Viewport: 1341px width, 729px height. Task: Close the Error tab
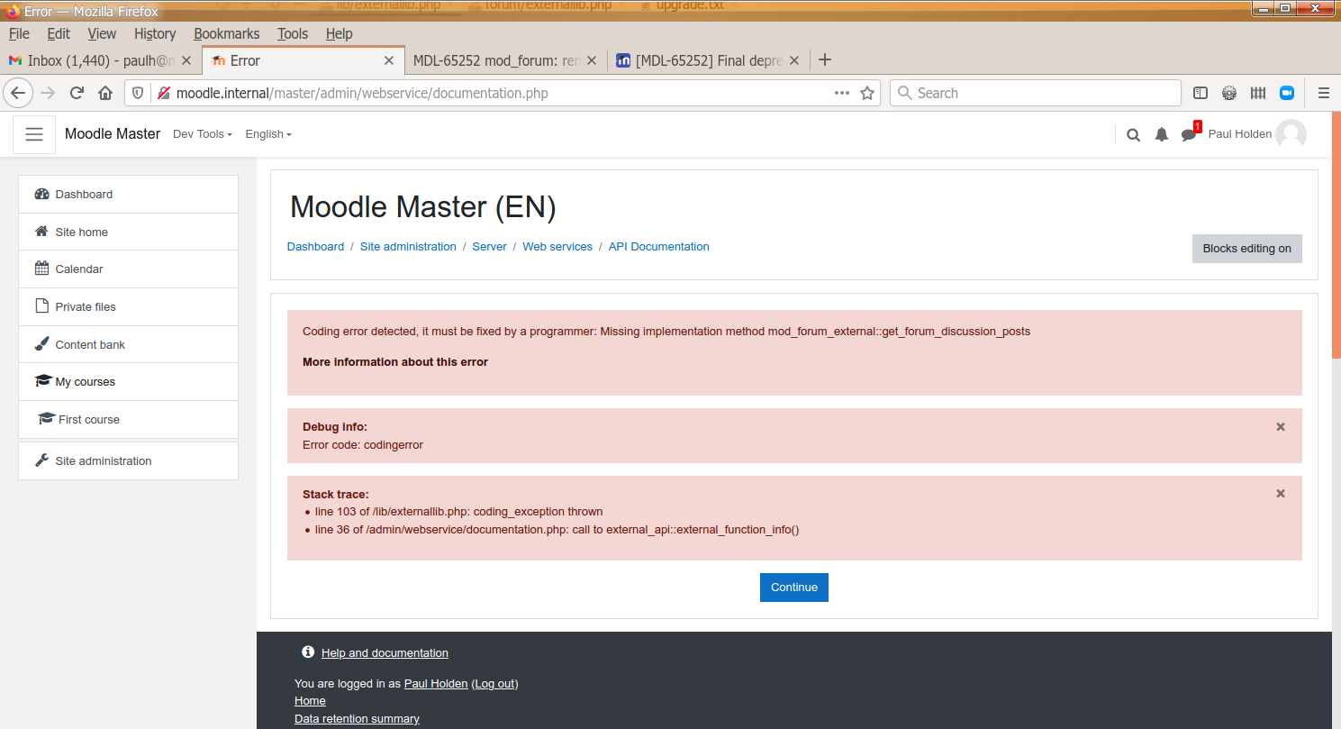click(389, 60)
